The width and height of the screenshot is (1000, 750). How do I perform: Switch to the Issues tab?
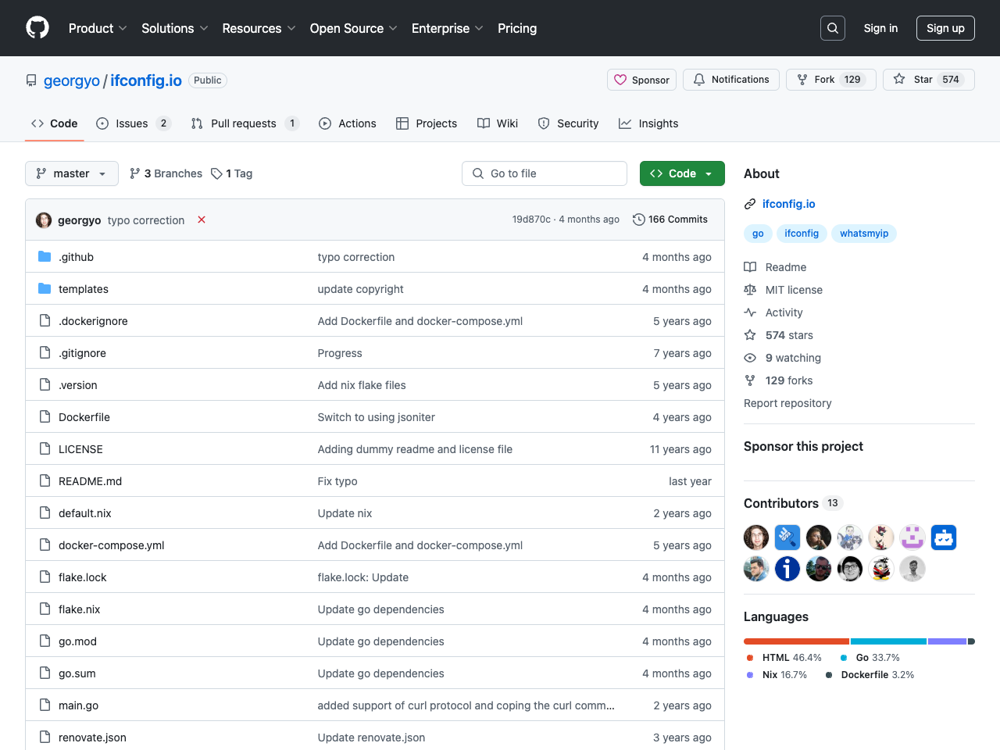point(134,123)
